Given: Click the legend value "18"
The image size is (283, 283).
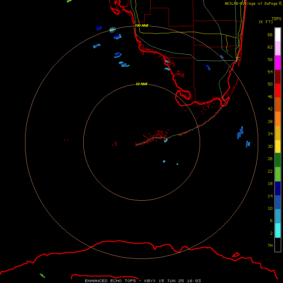Looking at the screenshot, I should pos(270,184).
